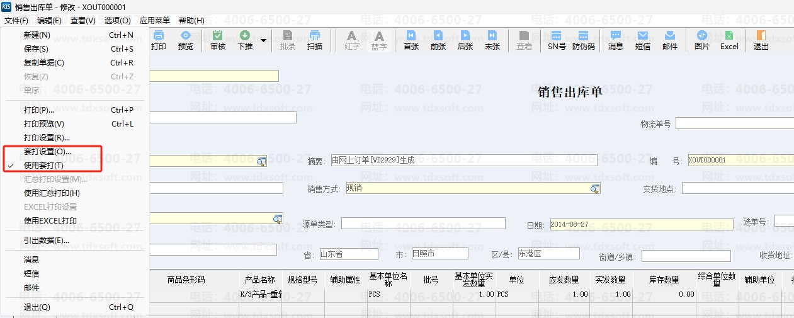Open lookup button in field left of 摘要
Image resolution: width=794 pixels, height=318 pixels.
[x=261, y=161]
